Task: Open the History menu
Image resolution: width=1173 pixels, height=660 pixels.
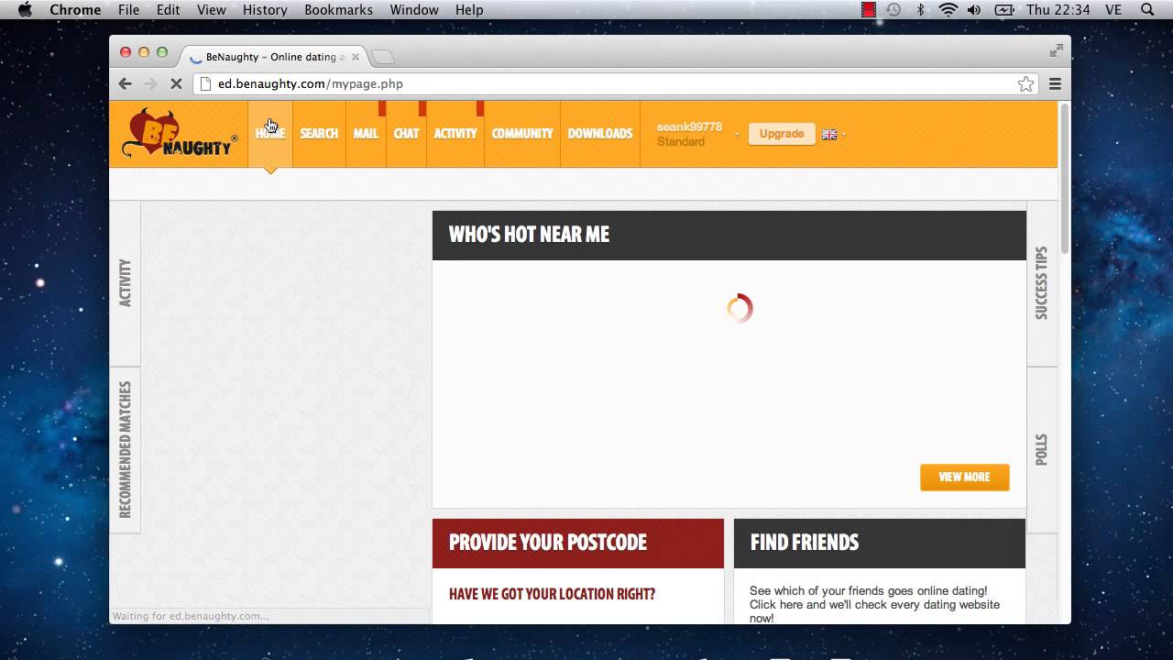Action: point(265,9)
